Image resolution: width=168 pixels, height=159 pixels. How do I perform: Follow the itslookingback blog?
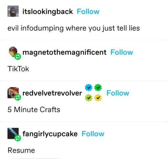[x=88, y=11]
